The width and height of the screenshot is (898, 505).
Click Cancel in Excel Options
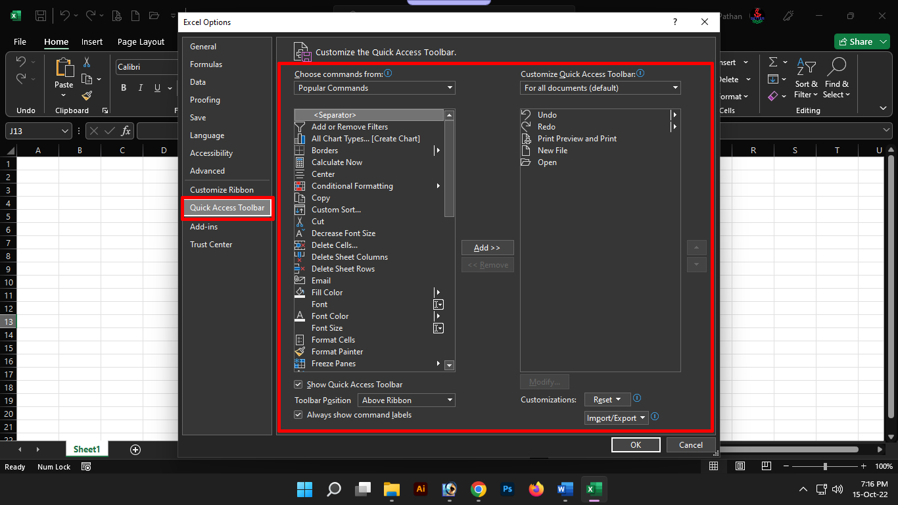pyautogui.click(x=691, y=445)
